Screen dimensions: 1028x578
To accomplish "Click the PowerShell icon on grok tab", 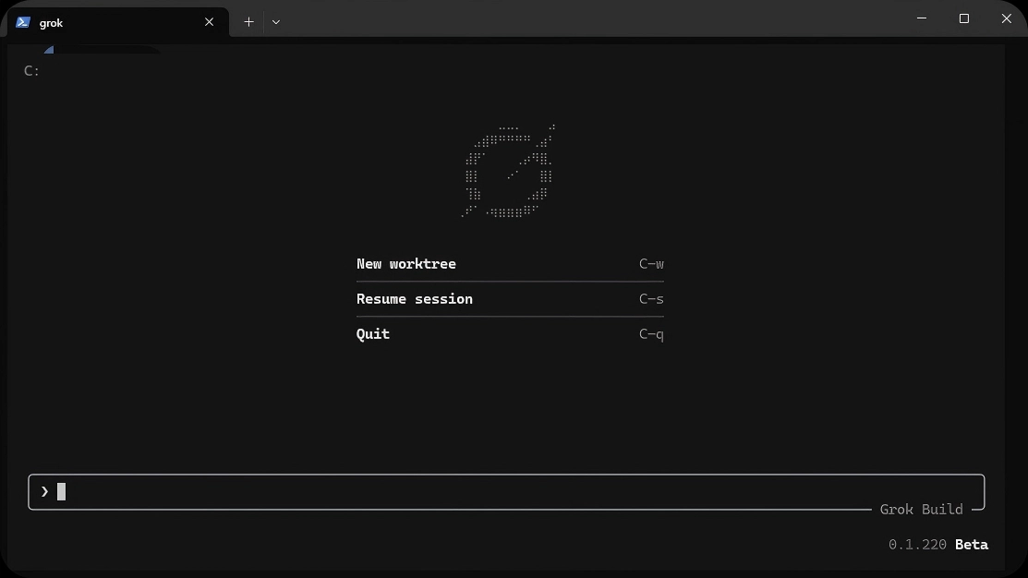I will pyautogui.click(x=23, y=22).
